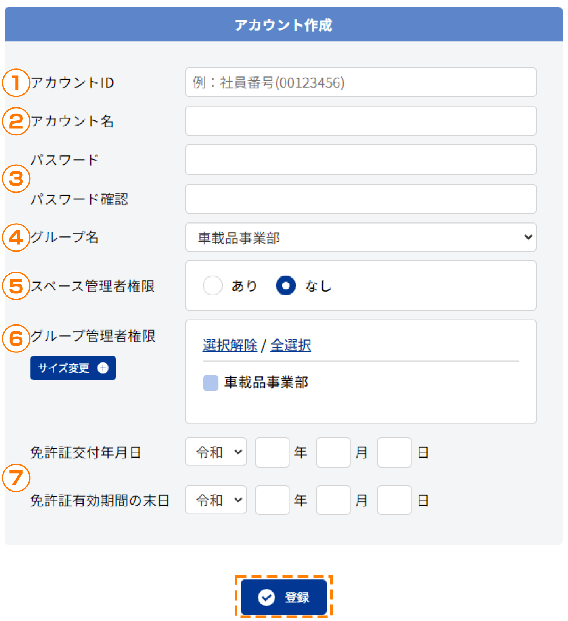Select the あり radio button
The width and height of the screenshot is (568, 621).
(213, 286)
